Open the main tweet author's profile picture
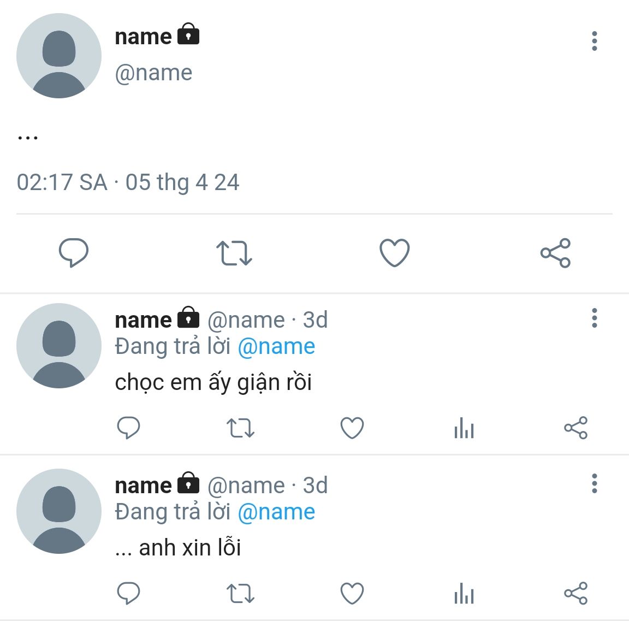 pos(59,56)
